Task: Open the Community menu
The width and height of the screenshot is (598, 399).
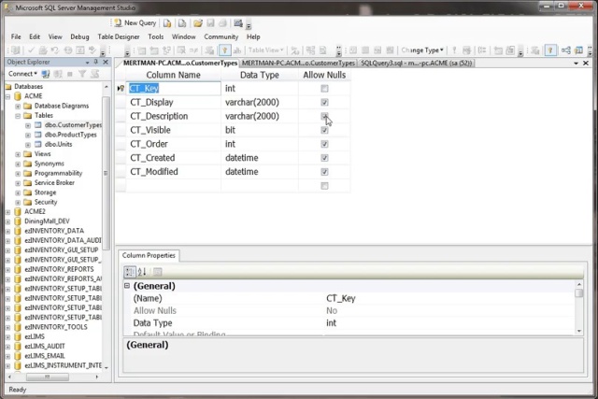Action: [221, 36]
